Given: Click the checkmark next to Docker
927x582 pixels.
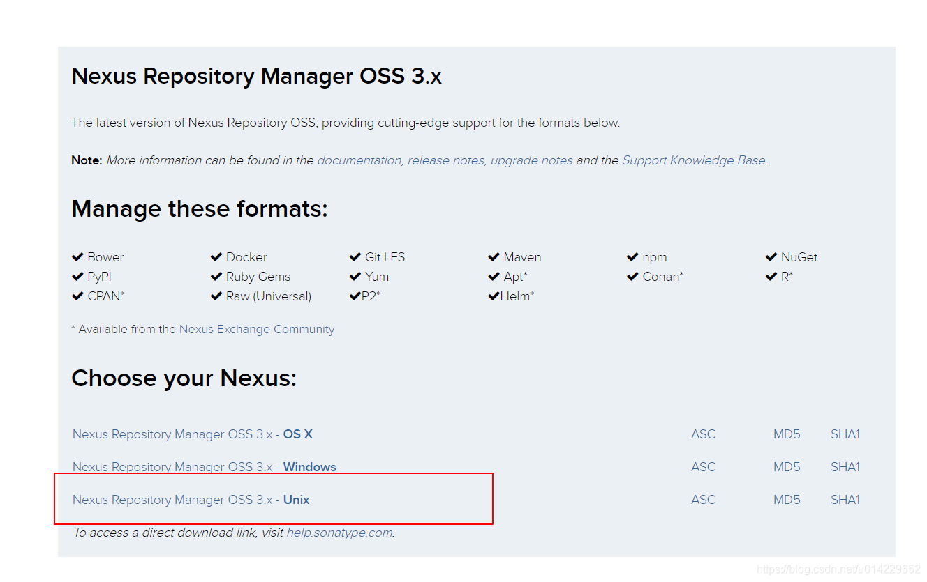Looking at the screenshot, I should [x=216, y=257].
